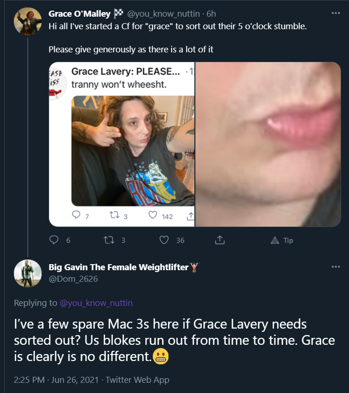Screen dimensions: 349x393
Task: Open Grace O'Malley's profile picture
Action: [x=28, y=21]
